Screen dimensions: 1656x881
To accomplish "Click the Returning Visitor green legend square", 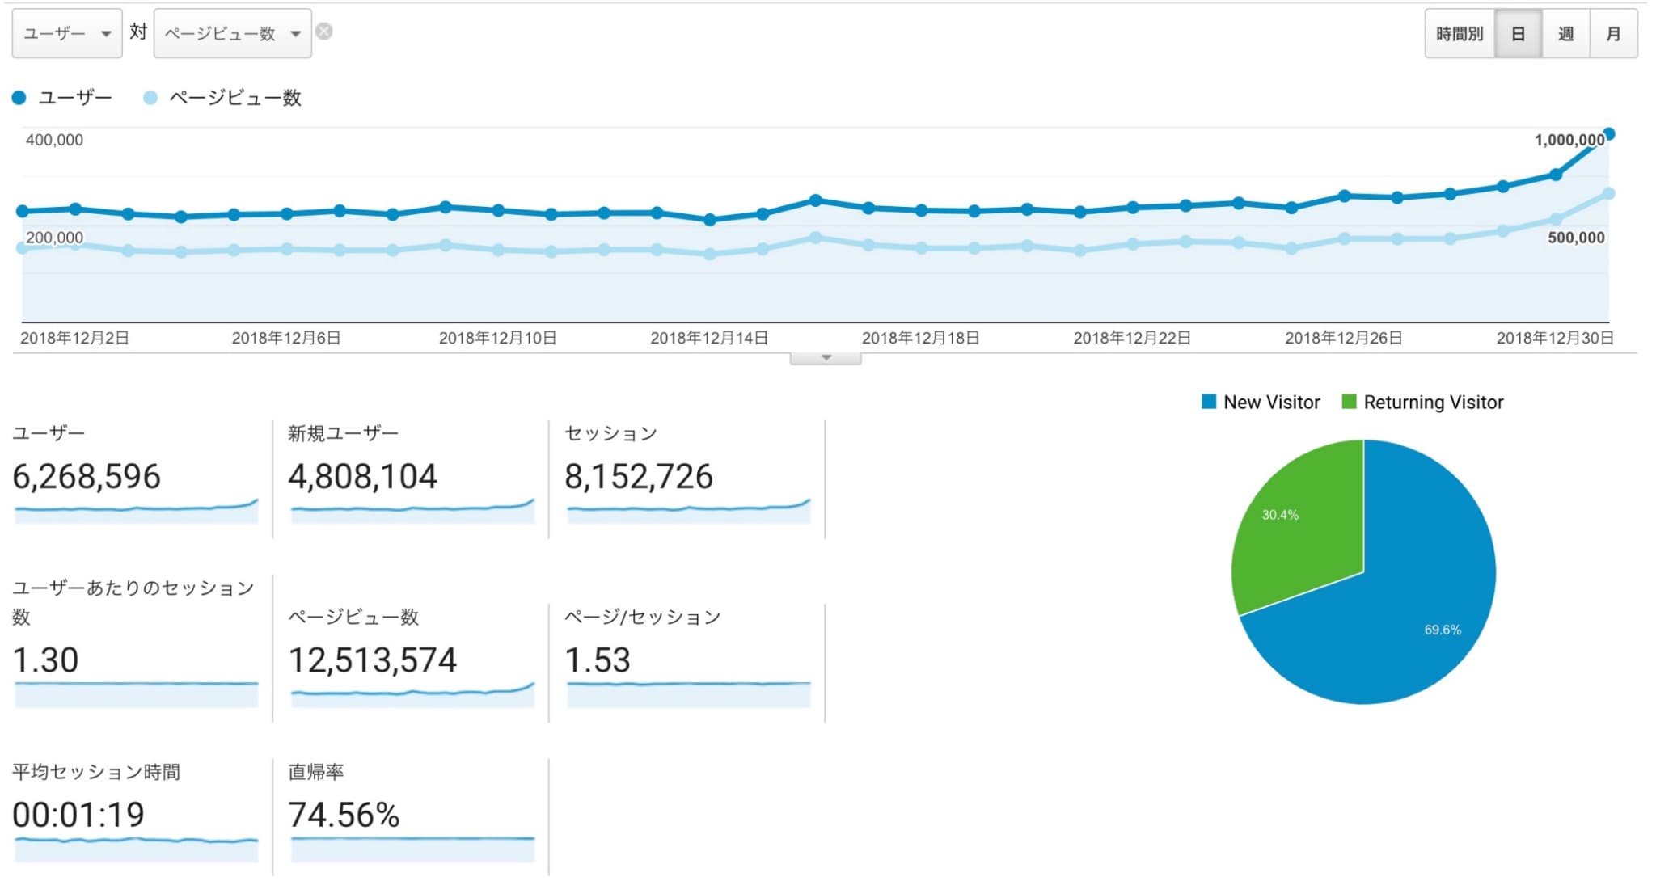I will tap(1349, 402).
